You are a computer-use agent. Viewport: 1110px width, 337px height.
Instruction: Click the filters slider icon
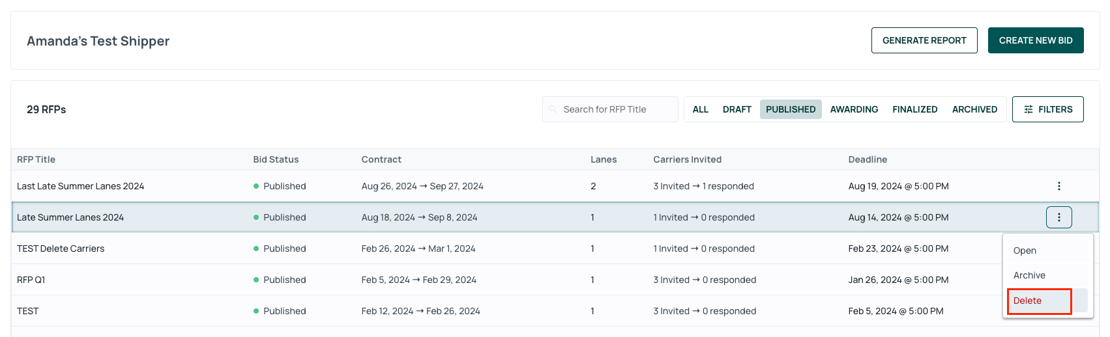(1029, 109)
